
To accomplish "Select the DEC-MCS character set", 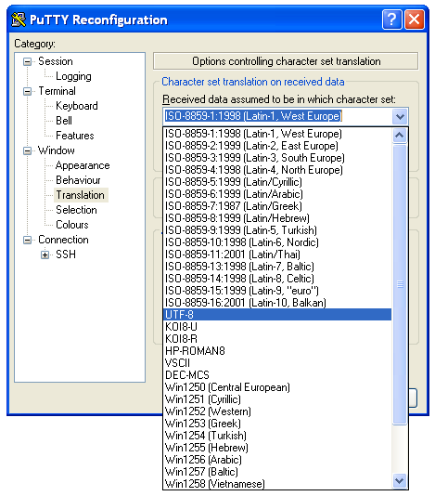I will pos(277,375).
